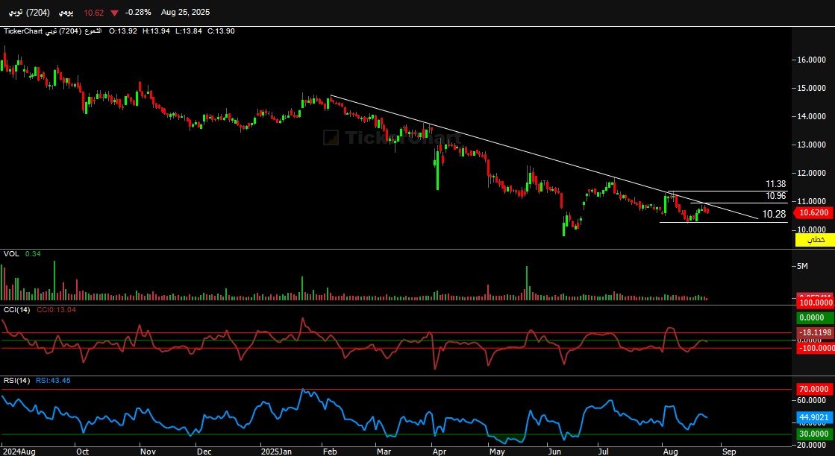
Task: Click the 5M volume axis label
Action: coord(802,266)
